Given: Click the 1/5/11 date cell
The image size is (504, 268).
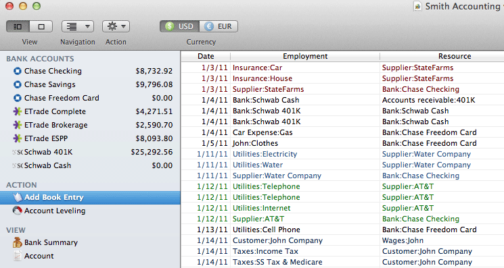Looking at the screenshot, I should coord(214,143).
